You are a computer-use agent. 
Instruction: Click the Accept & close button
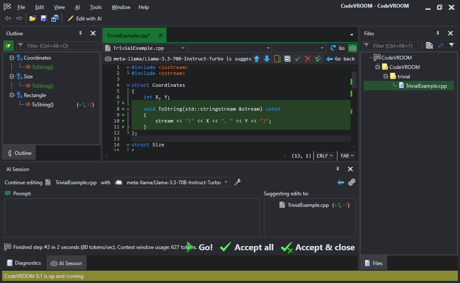pos(318,247)
